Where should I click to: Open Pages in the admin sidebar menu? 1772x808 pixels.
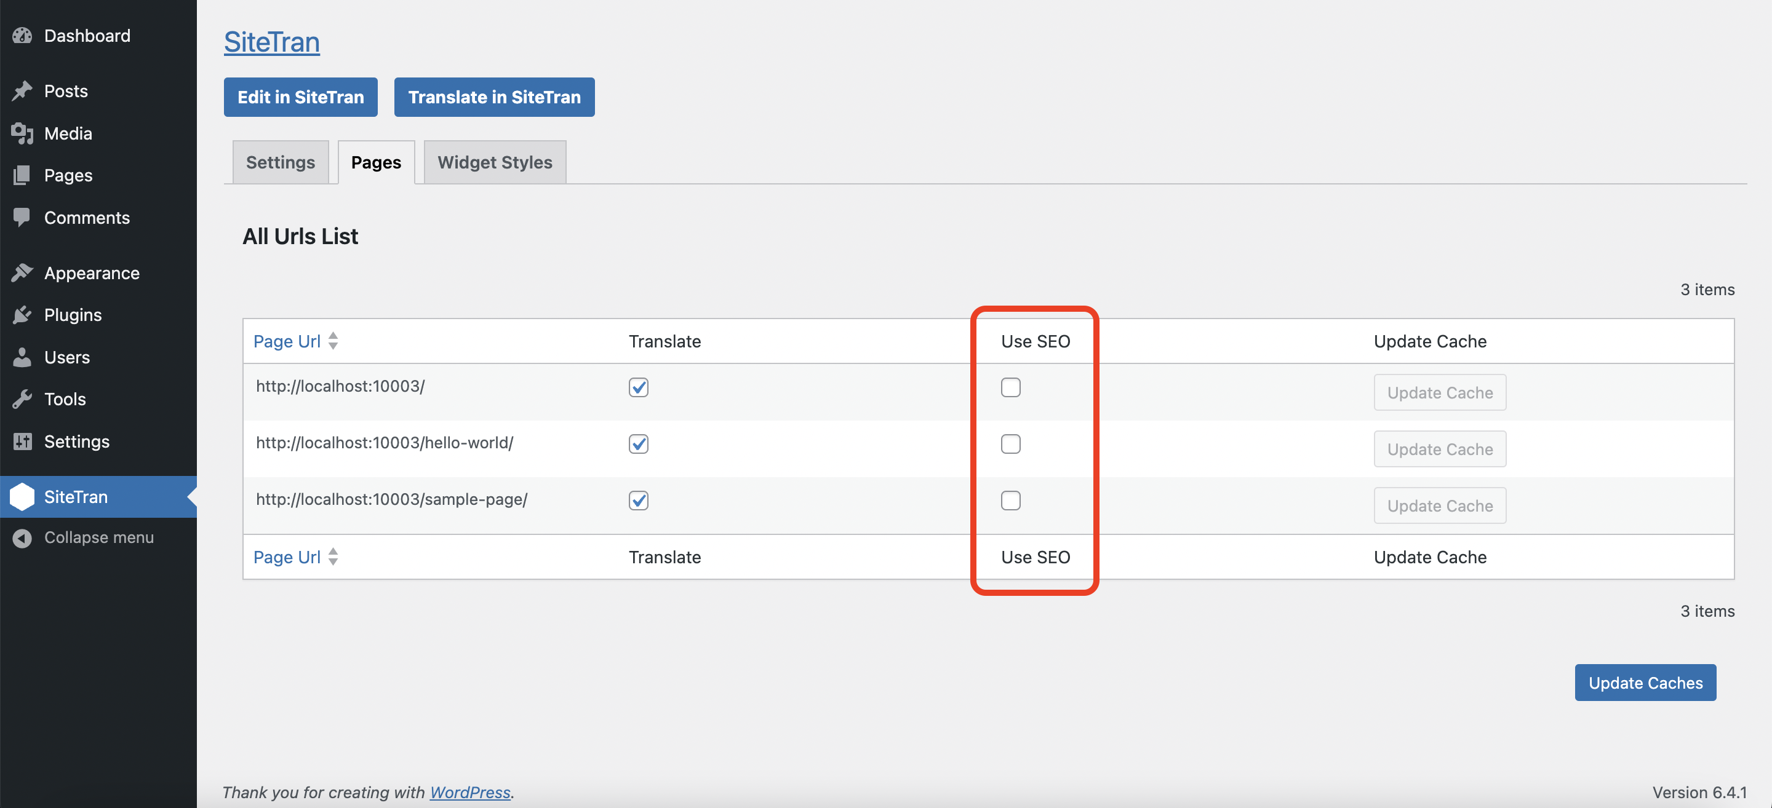click(x=98, y=175)
